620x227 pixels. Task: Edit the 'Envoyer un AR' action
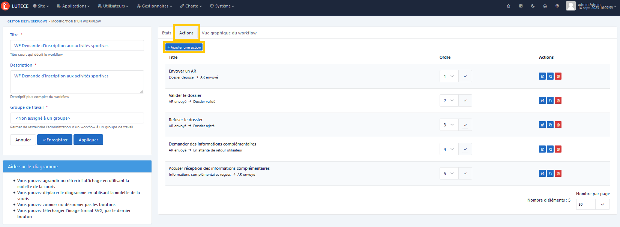click(542, 76)
